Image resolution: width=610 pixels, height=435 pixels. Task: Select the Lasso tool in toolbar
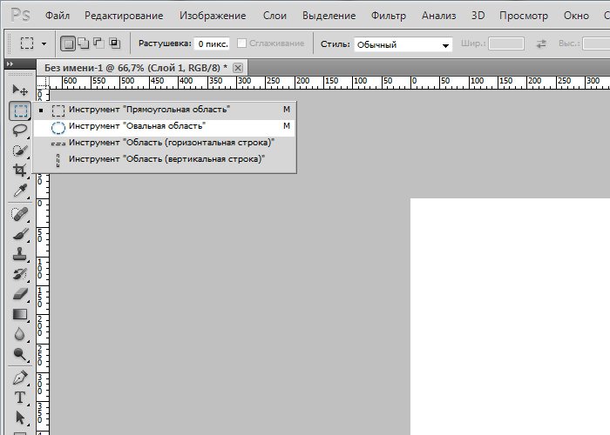[20, 130]
